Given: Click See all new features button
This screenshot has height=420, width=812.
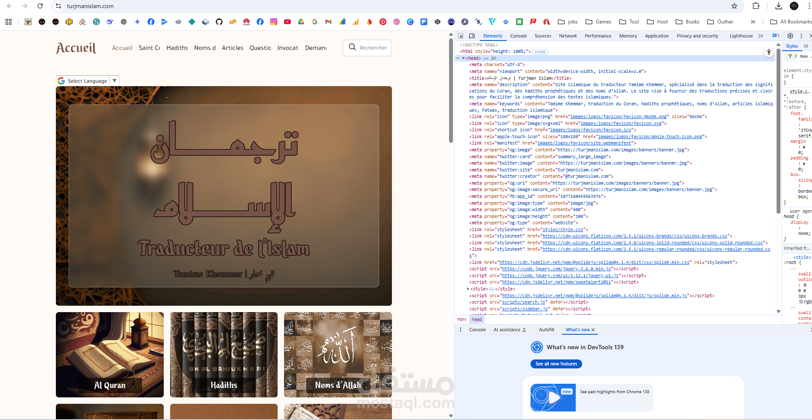Looking at the screenshot, I should (556, 364).
